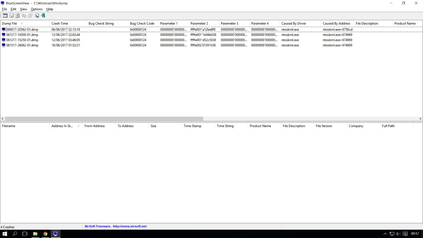Open the Help menu
The height and width of the screenshot is (238, 423).
pos(50,9)
